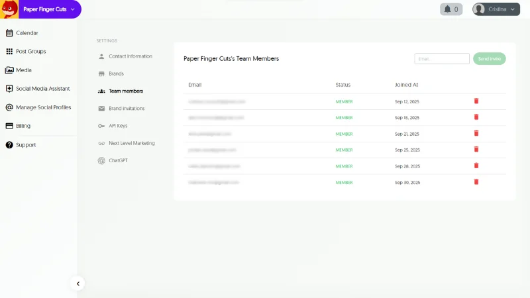Image resolution: width=530 pixels, height=298 pixels.
Task: Click the Send invite button
Action: (x=489, y=59)
